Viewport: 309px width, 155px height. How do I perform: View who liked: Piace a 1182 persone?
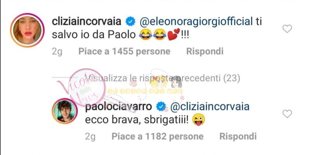pos(158,136)
